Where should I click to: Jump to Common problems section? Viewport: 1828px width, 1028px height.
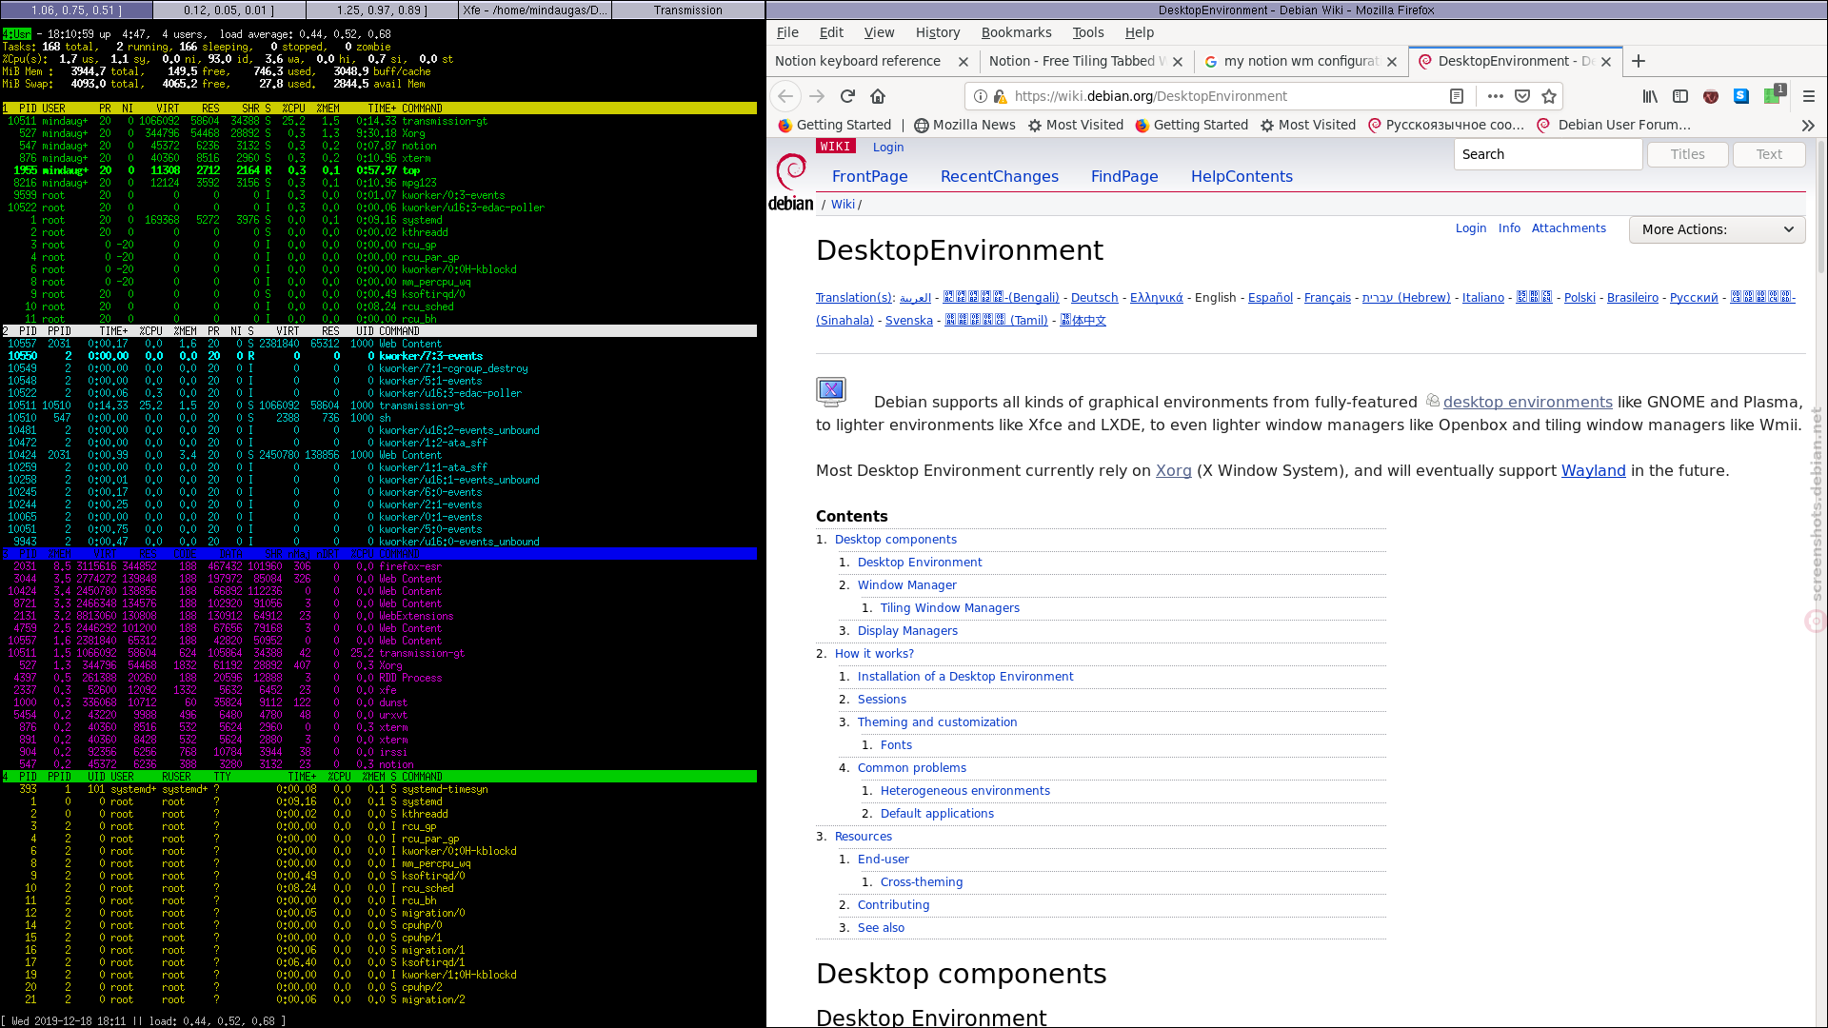(x=911, y=768)
